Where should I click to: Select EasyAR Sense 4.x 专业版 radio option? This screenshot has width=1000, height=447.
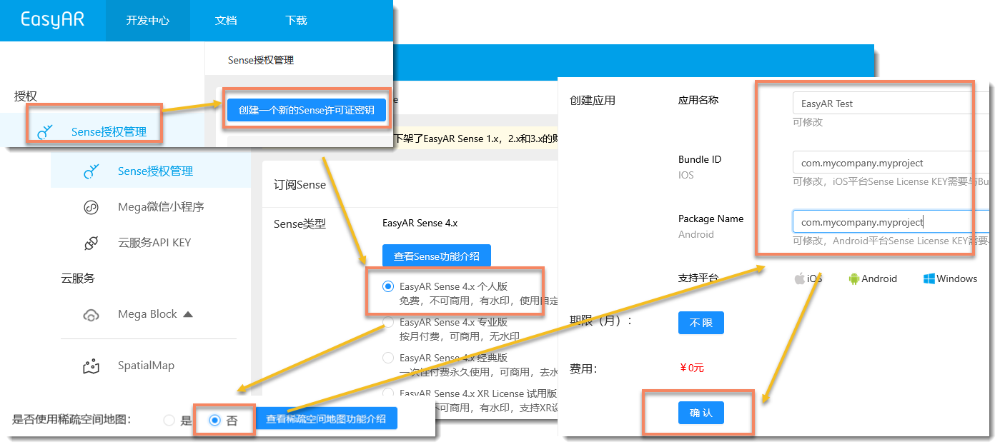(x=388, y=322)
